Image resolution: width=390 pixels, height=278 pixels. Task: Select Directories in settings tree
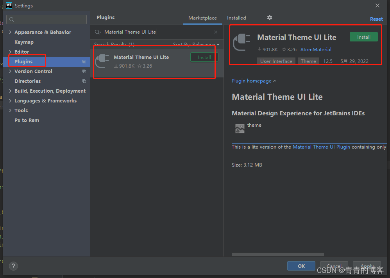pyautogui.click(x=28, y=81)
